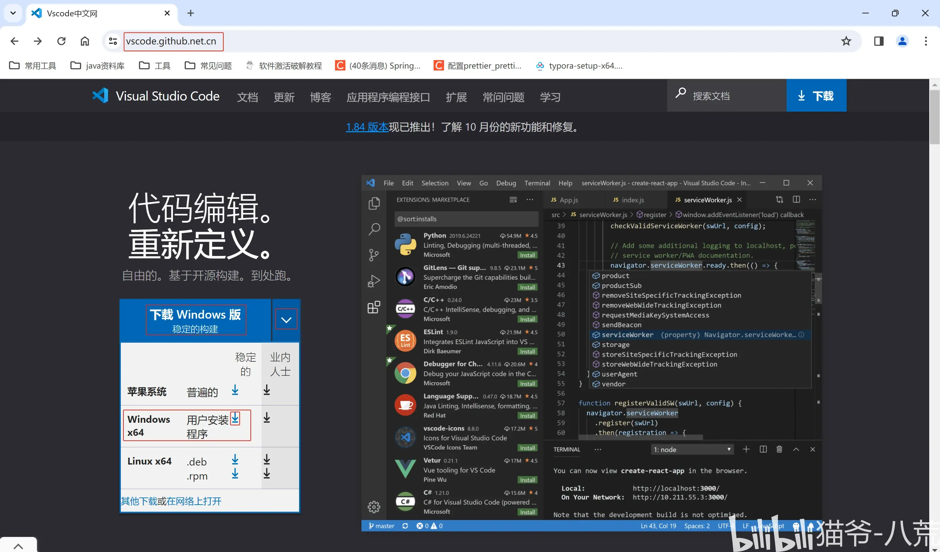Click settings gear in VS Code screenshot
The width and height of the screenshot is (940, 552).
click(374, 507)
